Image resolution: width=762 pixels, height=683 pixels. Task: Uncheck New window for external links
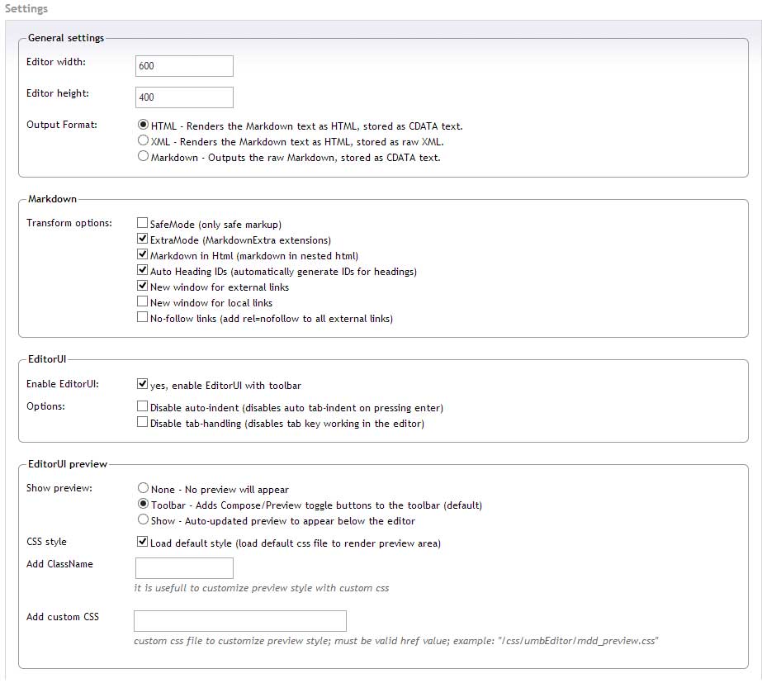point(142,286)
